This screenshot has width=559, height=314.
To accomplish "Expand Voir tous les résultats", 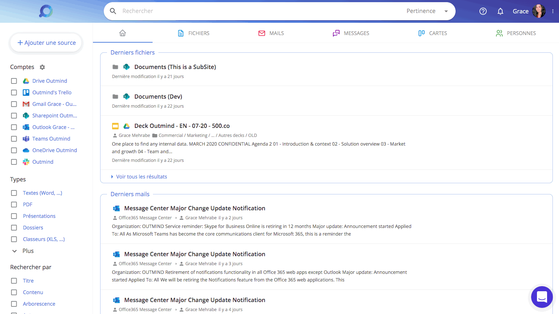I will click(141, 177).
